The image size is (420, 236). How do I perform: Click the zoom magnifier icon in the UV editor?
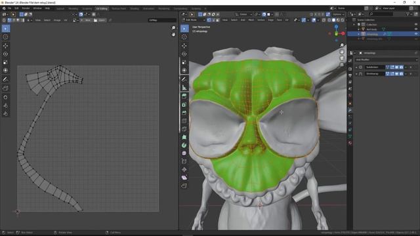click(173, 28)
